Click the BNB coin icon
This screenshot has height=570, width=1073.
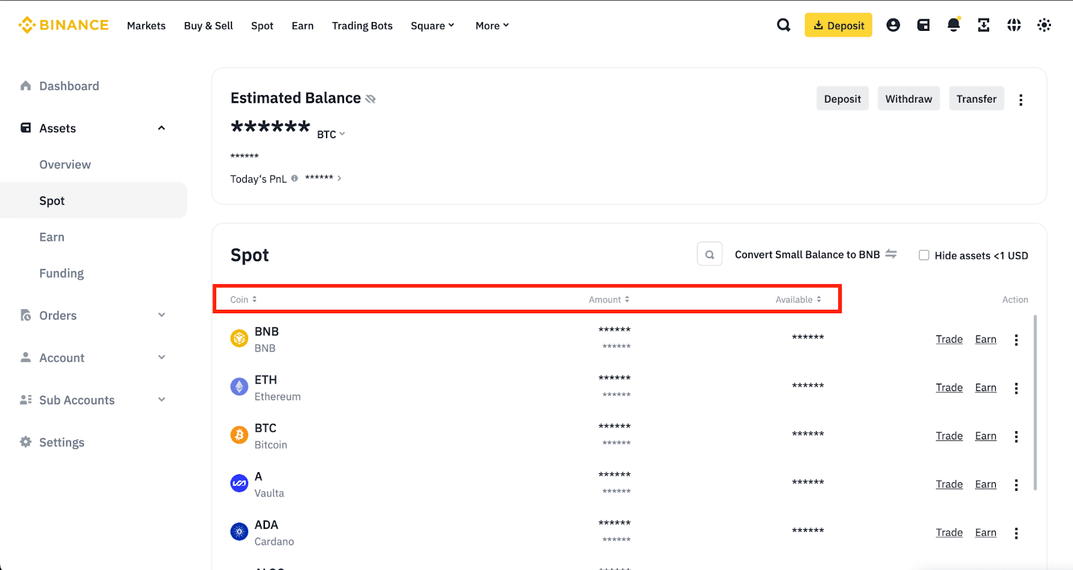click(239, 339)
